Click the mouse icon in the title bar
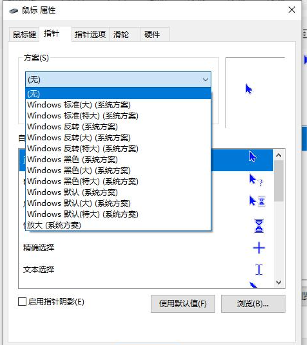This screenshot has height=345, width=308. 14,10
